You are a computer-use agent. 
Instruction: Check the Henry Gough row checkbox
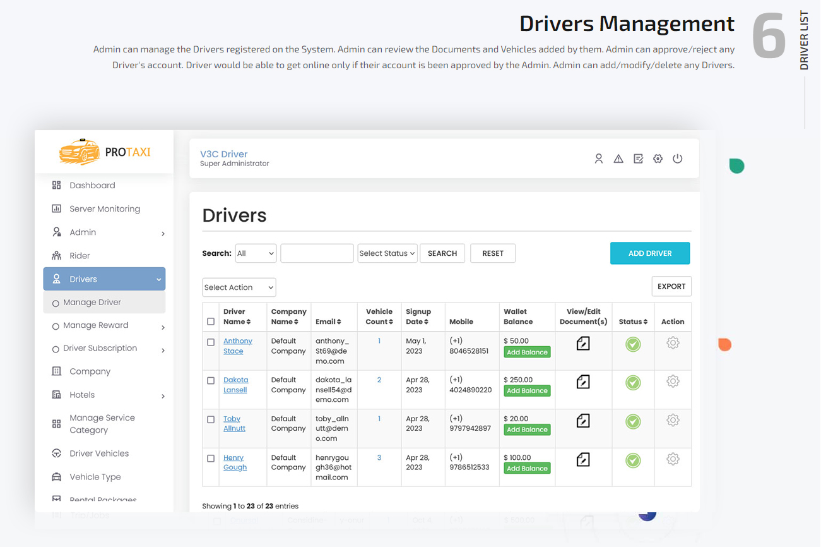[x=211, y=459]
